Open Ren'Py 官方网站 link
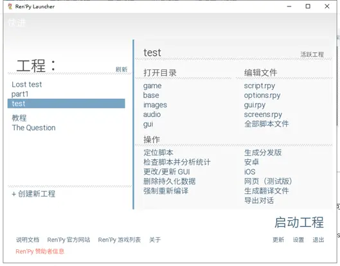This screenshot has width=340, height=266. pyautogui.click(x=69, y=240)
